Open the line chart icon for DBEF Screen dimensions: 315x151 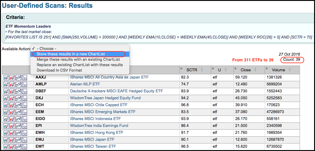(18, 91)
